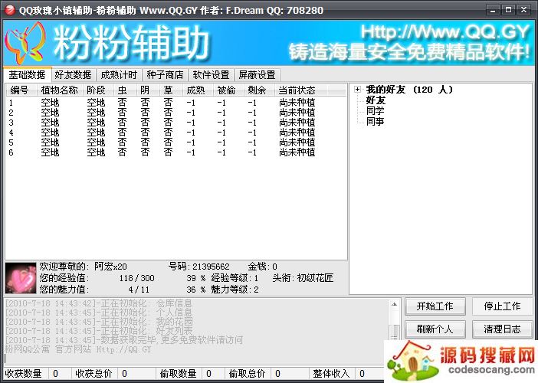Click the 成熟 column header

(x=198, y=90)
